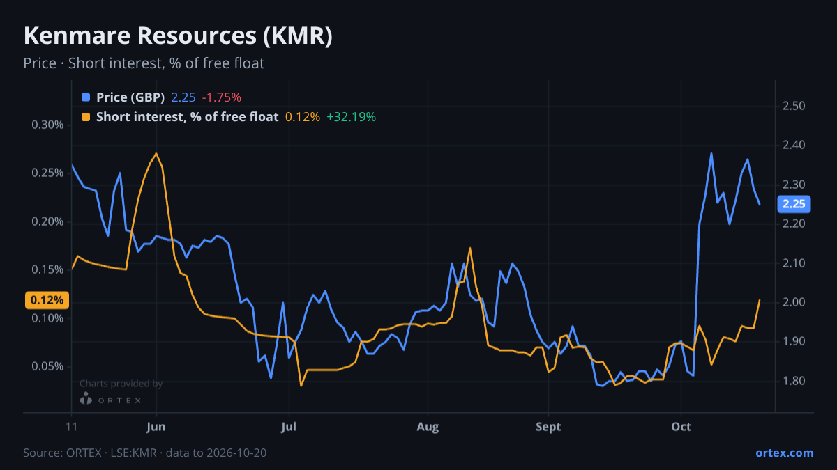
Task: Click the 2.50 right axis label
Action: 794,107
